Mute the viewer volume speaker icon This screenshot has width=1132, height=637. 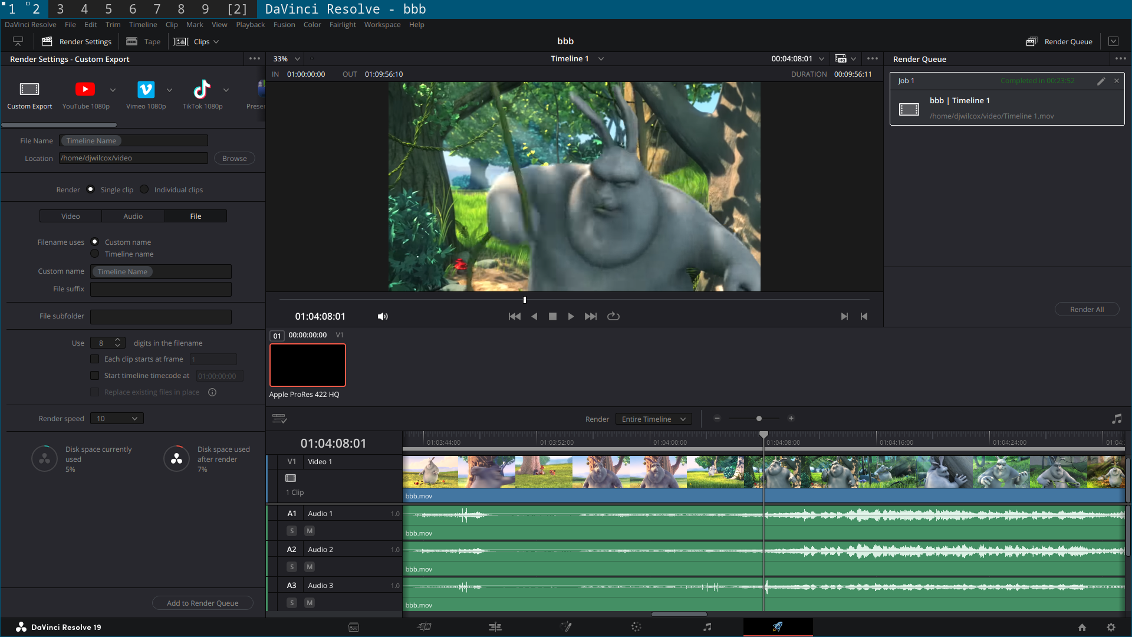click(383, 317)
